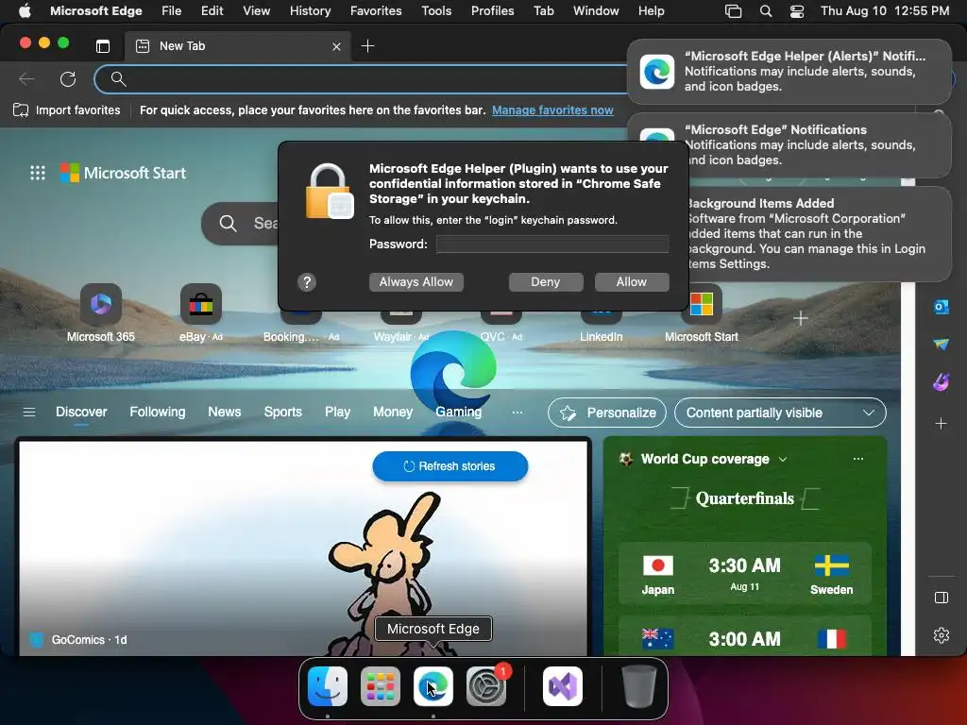Add a new quick link tile
967x725 pixels.
(801, 318)
